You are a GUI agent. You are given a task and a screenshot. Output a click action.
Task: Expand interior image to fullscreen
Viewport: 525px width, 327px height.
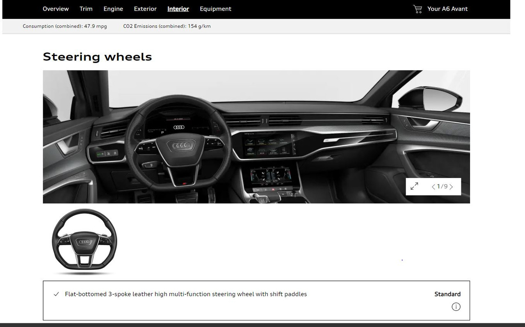414,187
